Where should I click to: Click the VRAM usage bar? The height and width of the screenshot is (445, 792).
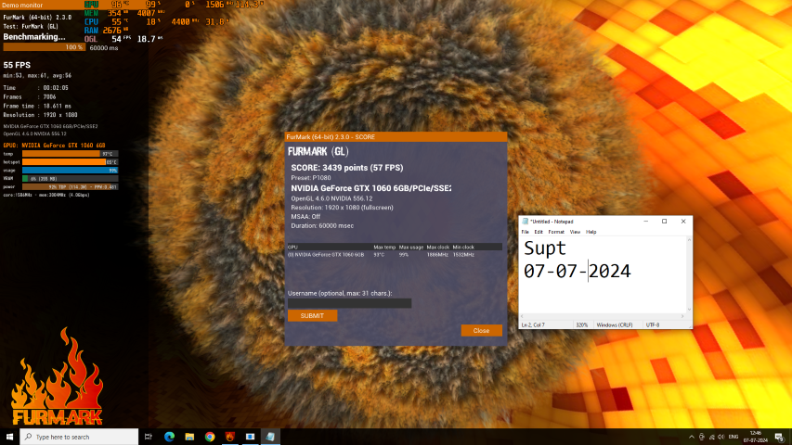coord(71,179)
